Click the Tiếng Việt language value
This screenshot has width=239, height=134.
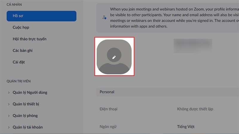(x=186, y=127)
